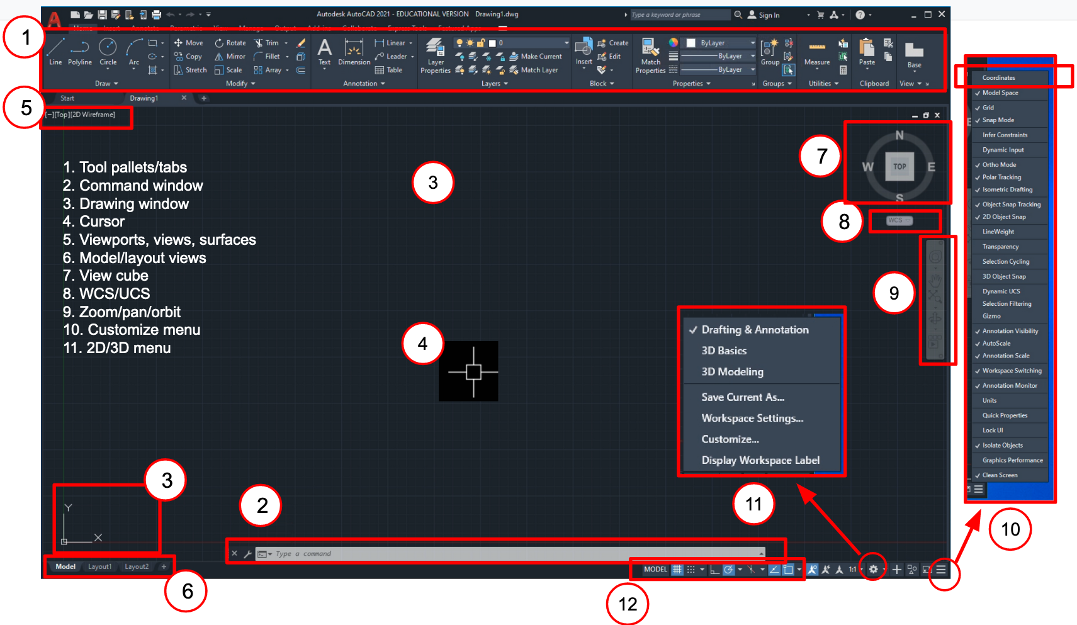Switch to the Start file tab
Viewport: 1077px width, 625px height.
coord(67,98)
